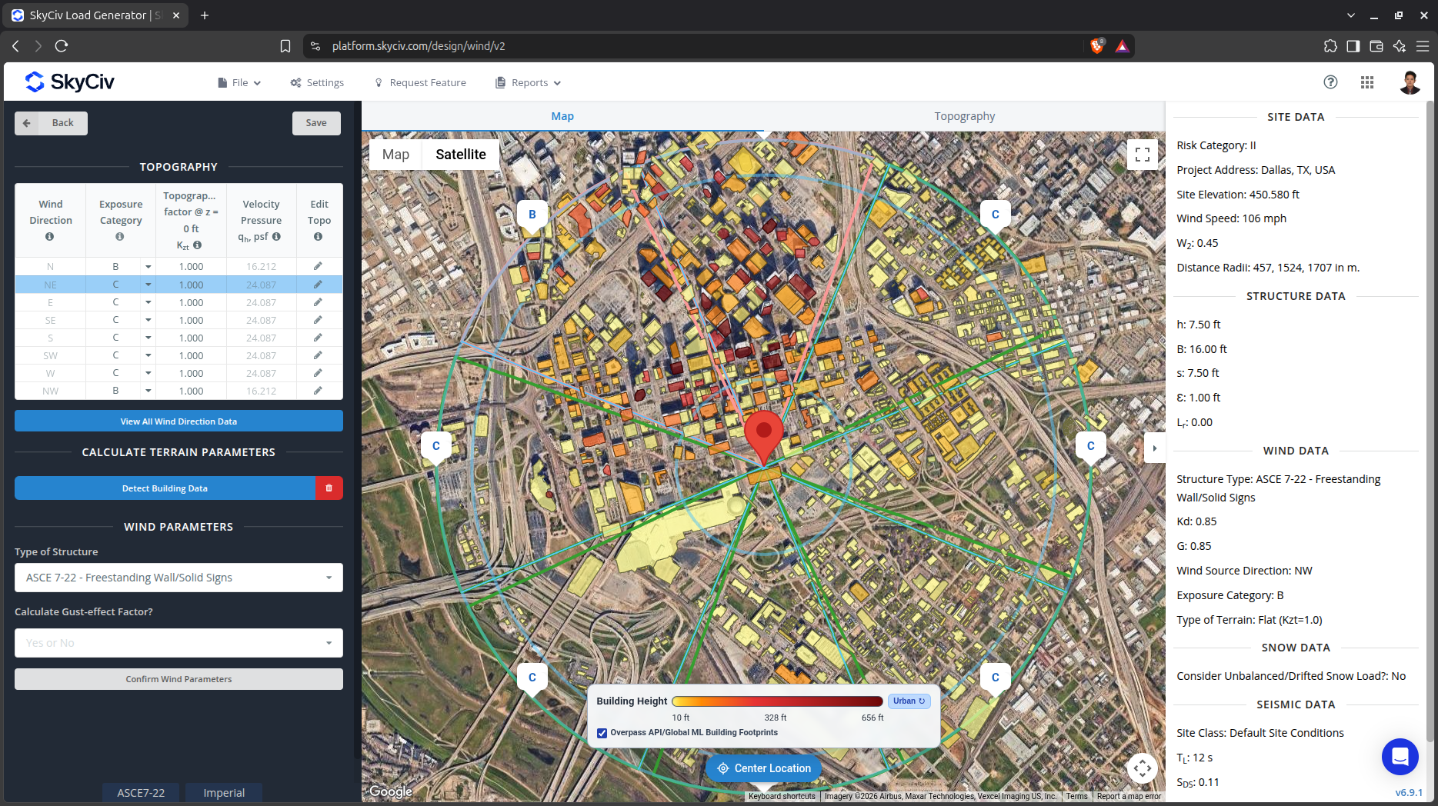The width and height of the screenshot is (1438, 806).
Task: Toggle Overpass API building footprints checkbox
Action: 602,733
